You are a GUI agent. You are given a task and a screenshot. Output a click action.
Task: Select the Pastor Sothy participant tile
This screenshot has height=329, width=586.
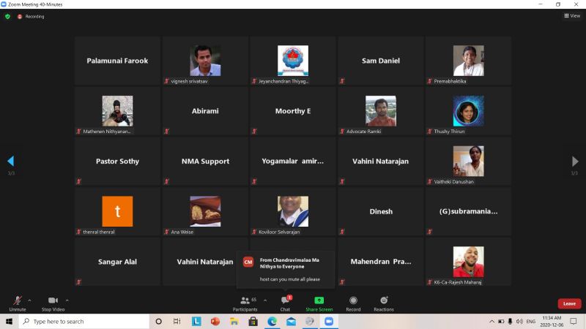tap(117, 161)
